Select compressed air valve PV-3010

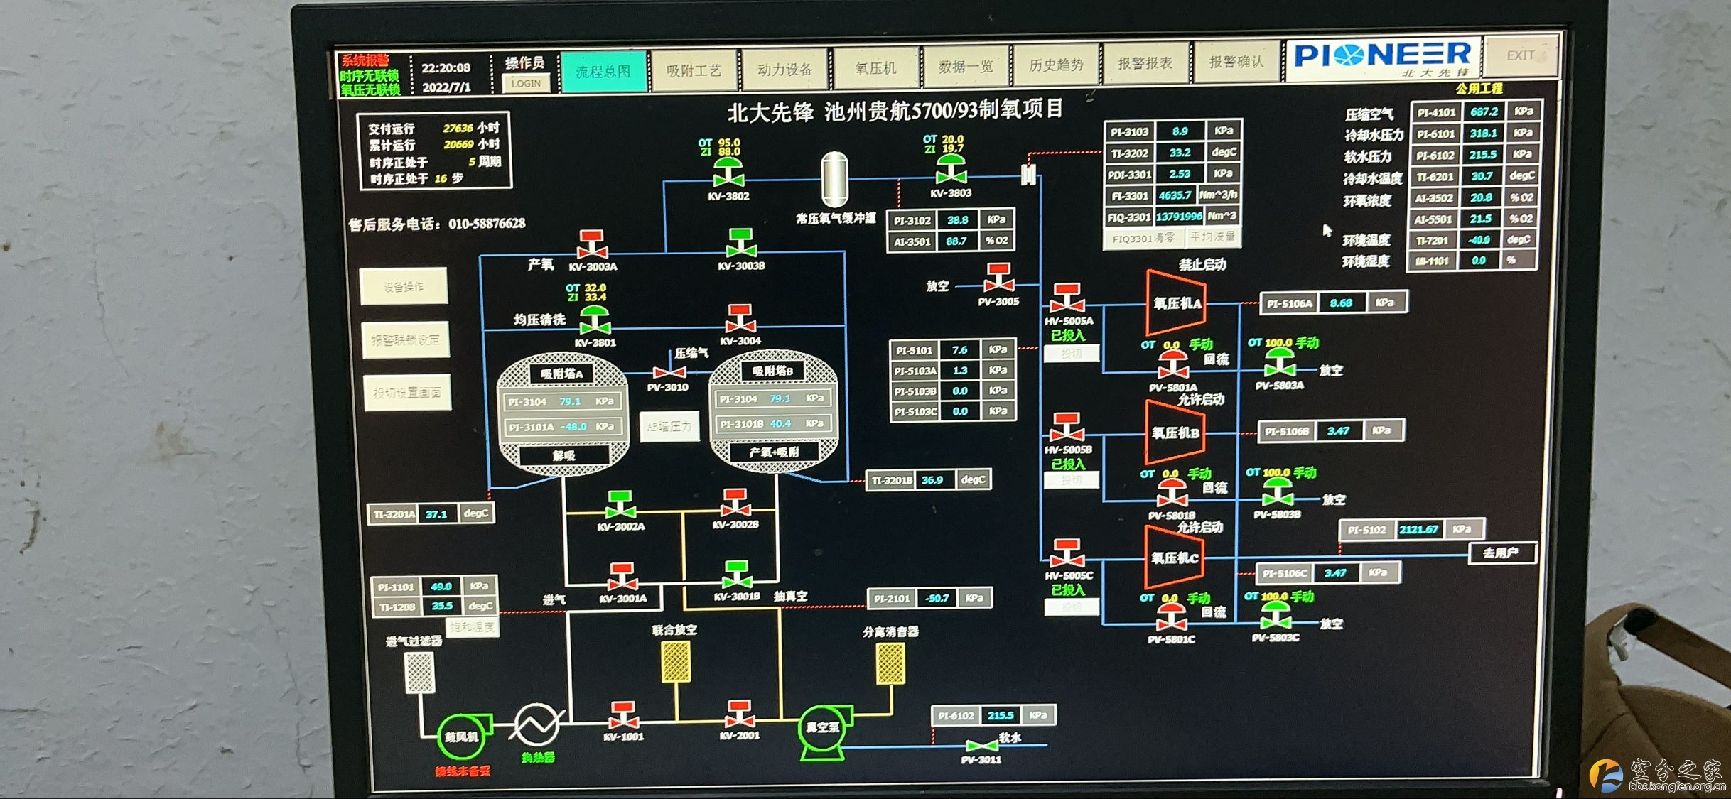click(669, 372)
